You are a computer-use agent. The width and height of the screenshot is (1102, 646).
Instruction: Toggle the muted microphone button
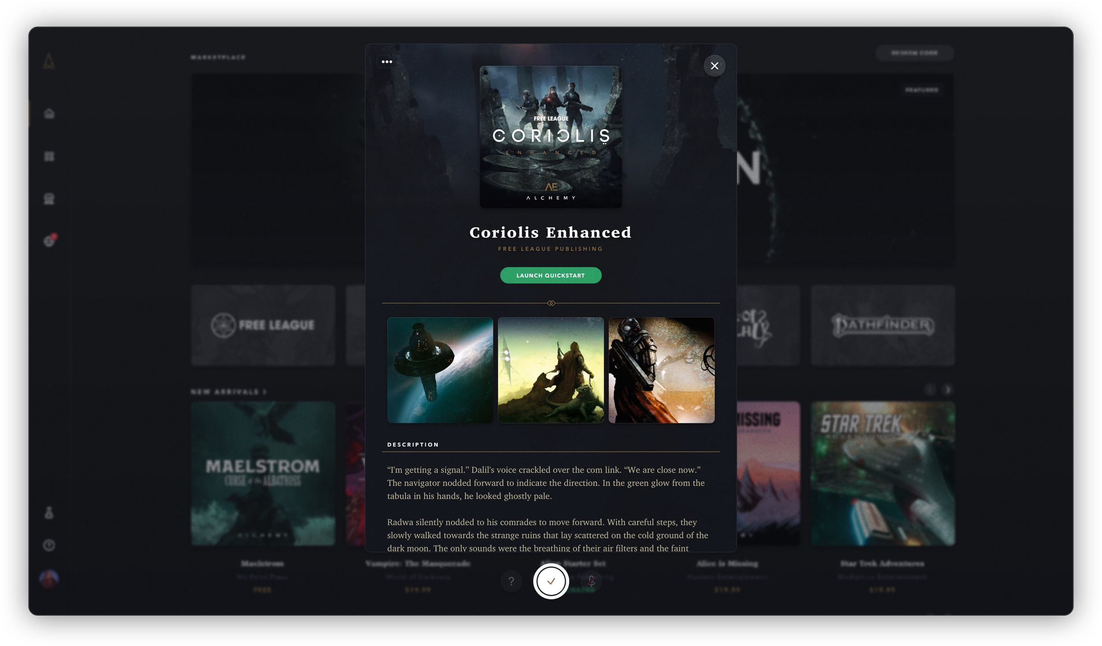coord(591,581)
